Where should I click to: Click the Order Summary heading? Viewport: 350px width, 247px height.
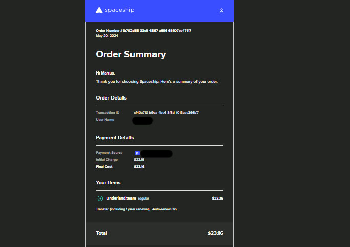pyautogui.click(x=130, y=54)
